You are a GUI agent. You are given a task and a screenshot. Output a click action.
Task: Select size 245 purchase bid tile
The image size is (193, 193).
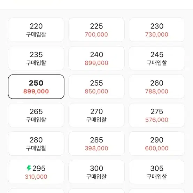157,58
